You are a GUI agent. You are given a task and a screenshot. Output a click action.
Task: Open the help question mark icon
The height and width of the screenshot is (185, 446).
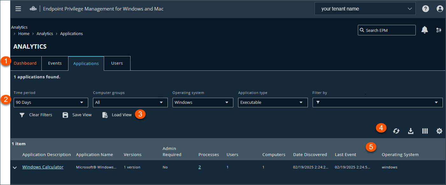[x=426, y=9]
